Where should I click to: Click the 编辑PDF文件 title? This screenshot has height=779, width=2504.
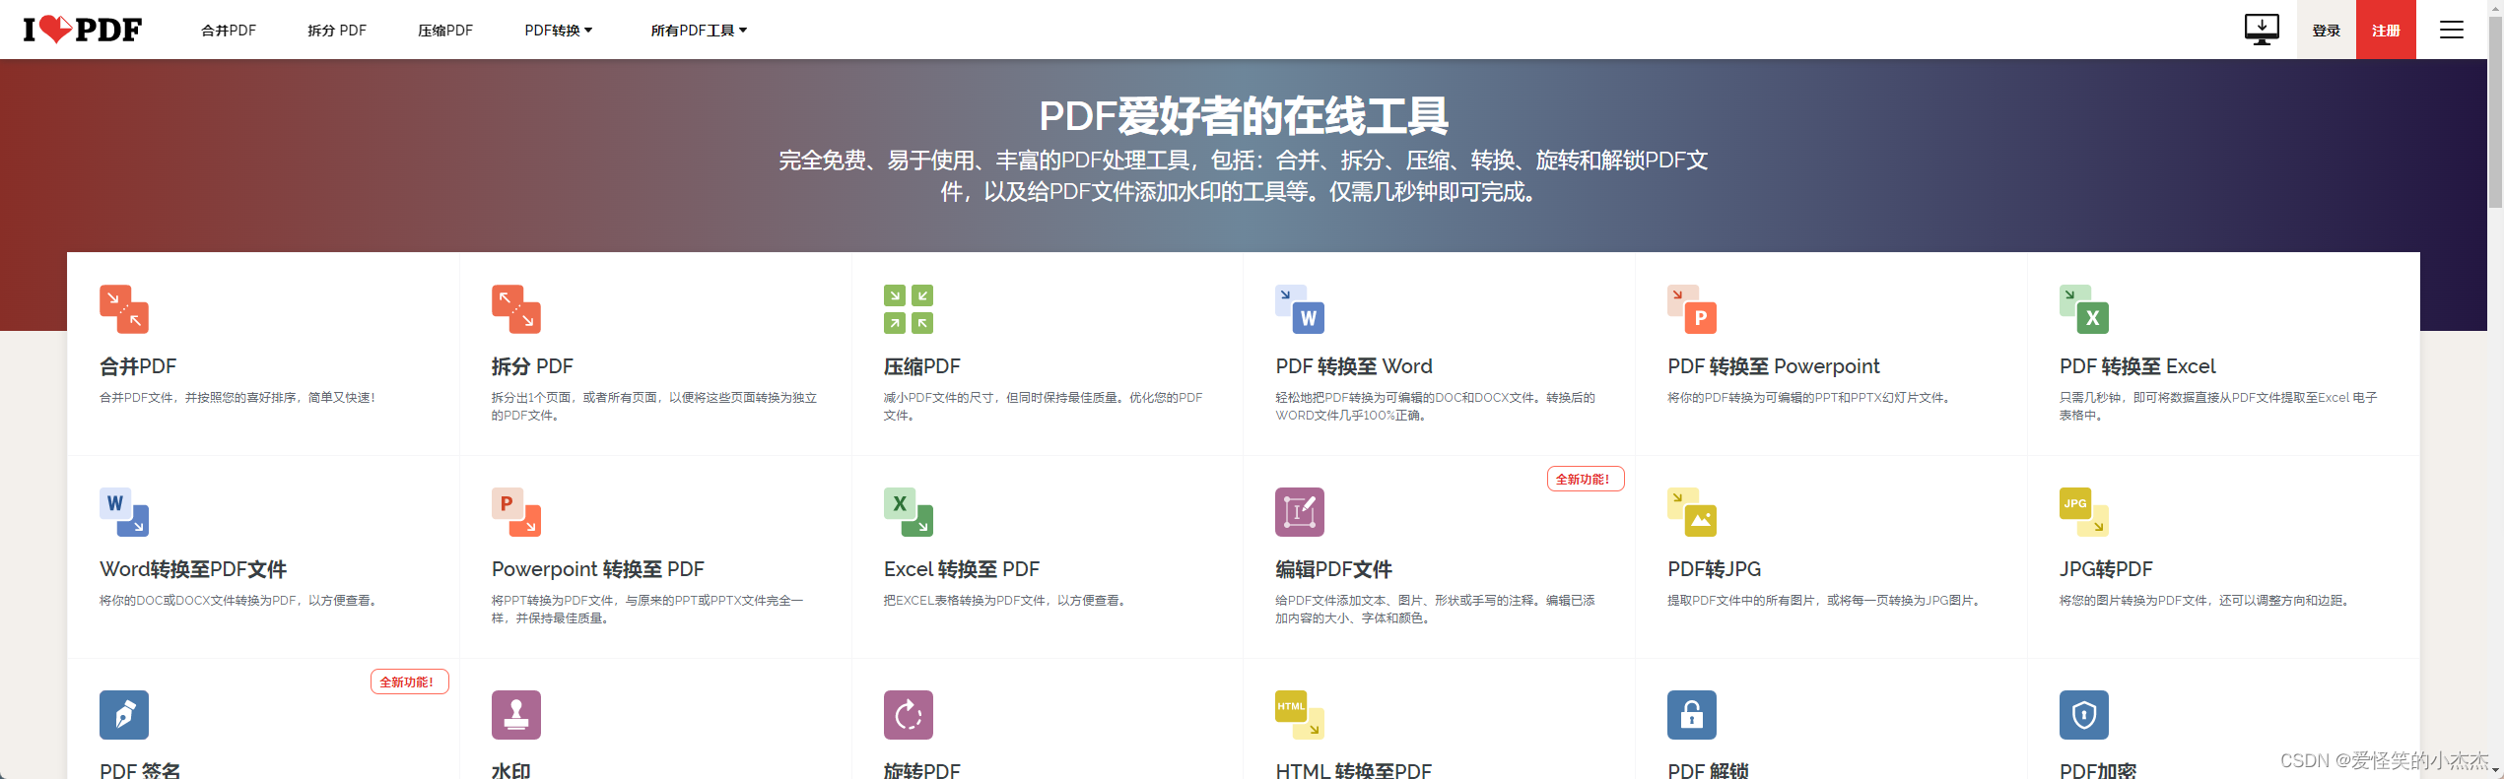pyautogui.click(x=1333, y=569)
